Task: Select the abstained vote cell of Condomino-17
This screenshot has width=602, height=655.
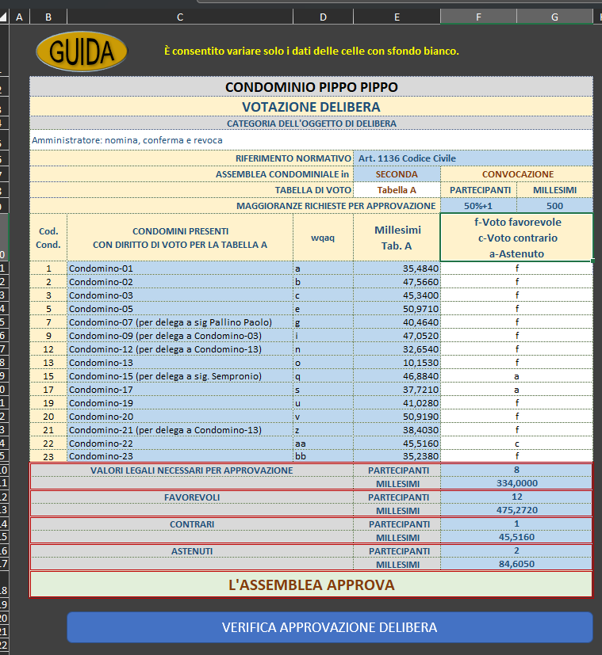Action: click(516, 390)
